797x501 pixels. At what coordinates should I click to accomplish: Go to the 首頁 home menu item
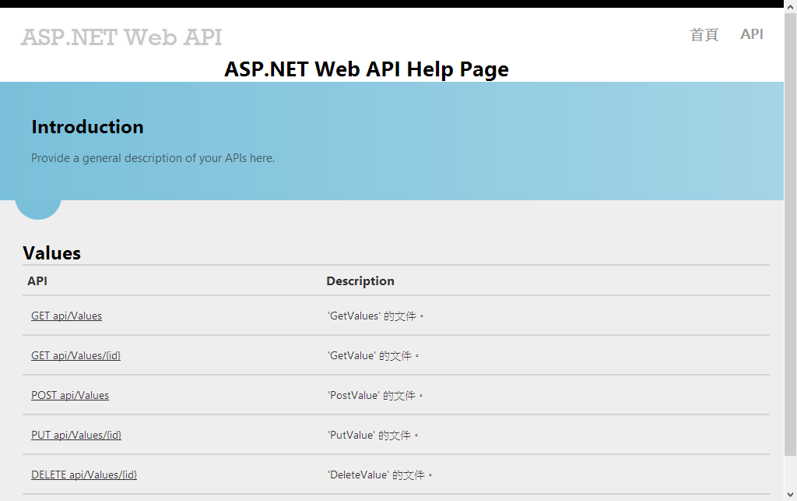point(704,34)
